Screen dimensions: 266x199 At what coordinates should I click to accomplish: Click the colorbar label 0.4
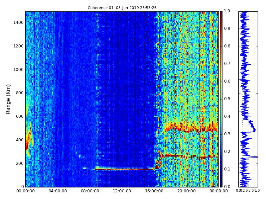(x=227, y=116)
